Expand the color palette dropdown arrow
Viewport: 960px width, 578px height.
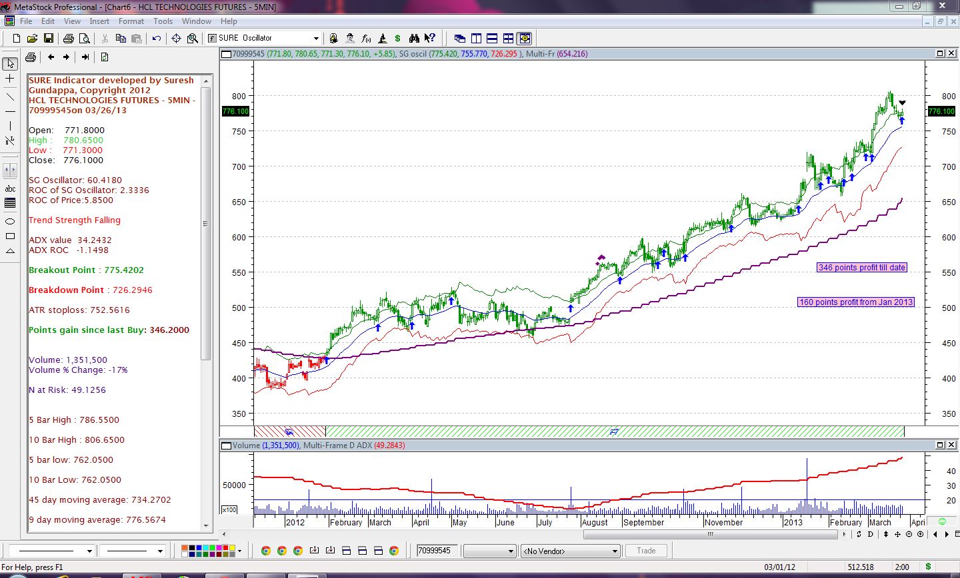(x=239, y=551)
